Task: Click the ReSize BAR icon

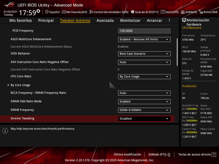Action: coord(201,12)
